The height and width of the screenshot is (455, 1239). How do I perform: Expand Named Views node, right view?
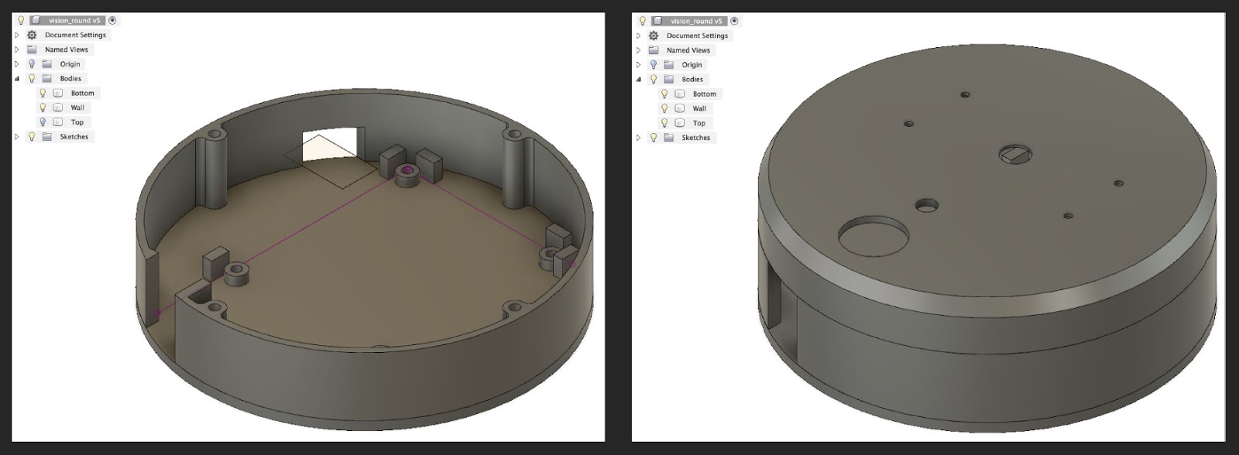(x=639, y=50)
